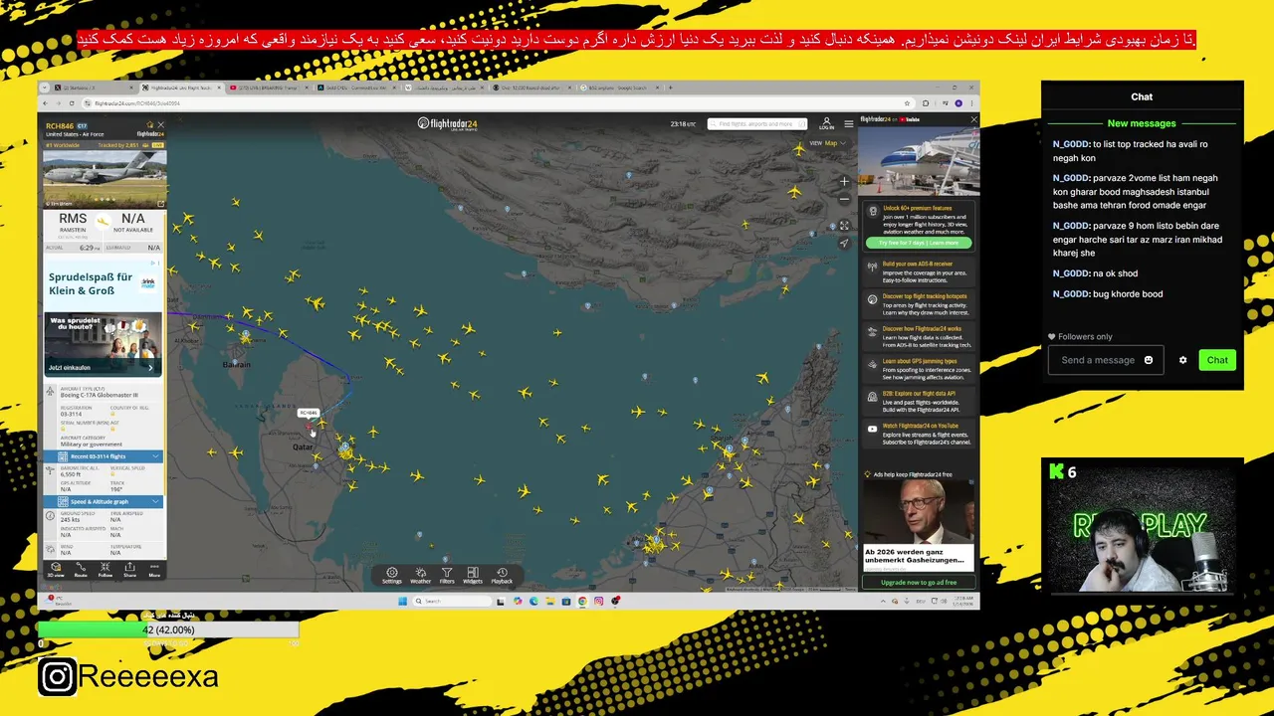This screenshot has height=716, width=1274.
Task: Open the Windows Start button
Action: 403,601
